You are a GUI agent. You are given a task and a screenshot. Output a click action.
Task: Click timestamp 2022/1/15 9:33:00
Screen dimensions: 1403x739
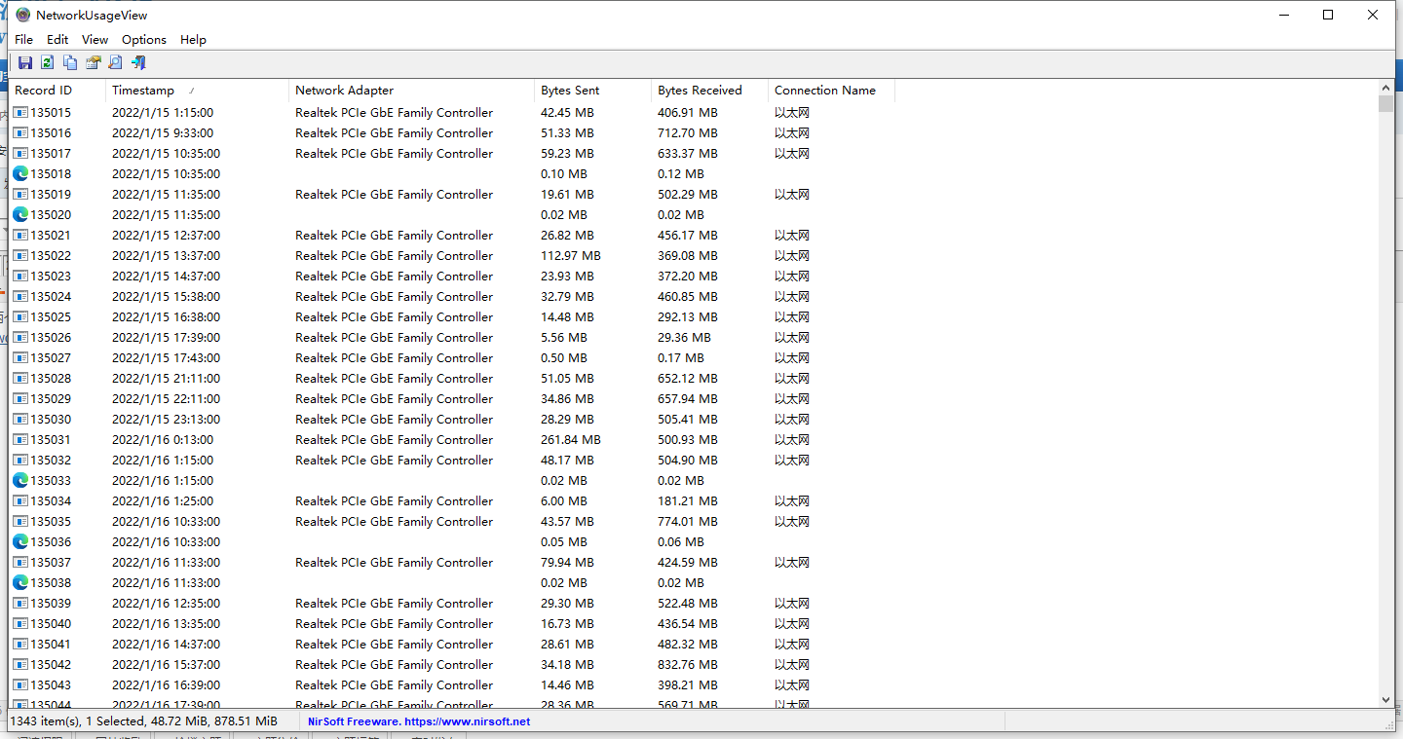coord(163,132)
